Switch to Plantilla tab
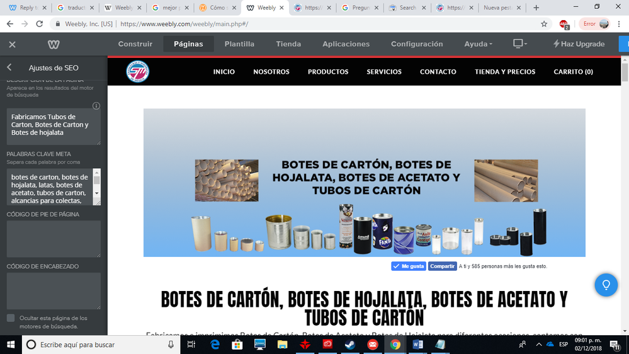Image resolution: width=629 pixels, height=354 pixels. 239,43
